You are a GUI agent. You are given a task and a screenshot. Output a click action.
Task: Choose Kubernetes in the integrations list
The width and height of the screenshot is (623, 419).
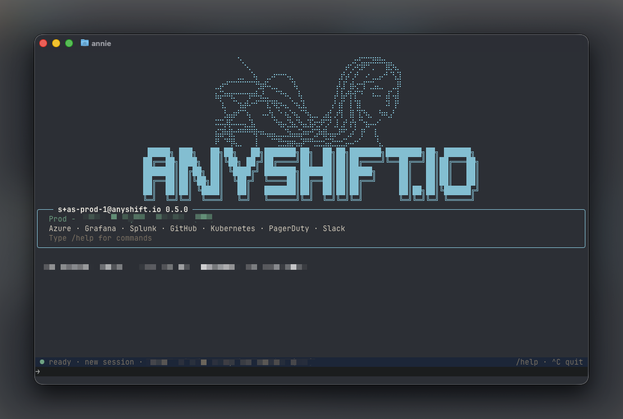click(x=233, y=228)
